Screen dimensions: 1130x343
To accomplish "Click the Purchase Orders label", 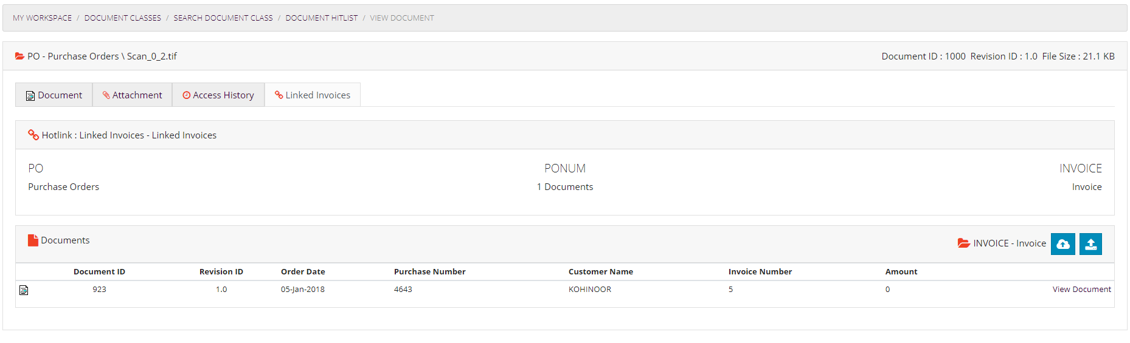I will pos(63,187).
